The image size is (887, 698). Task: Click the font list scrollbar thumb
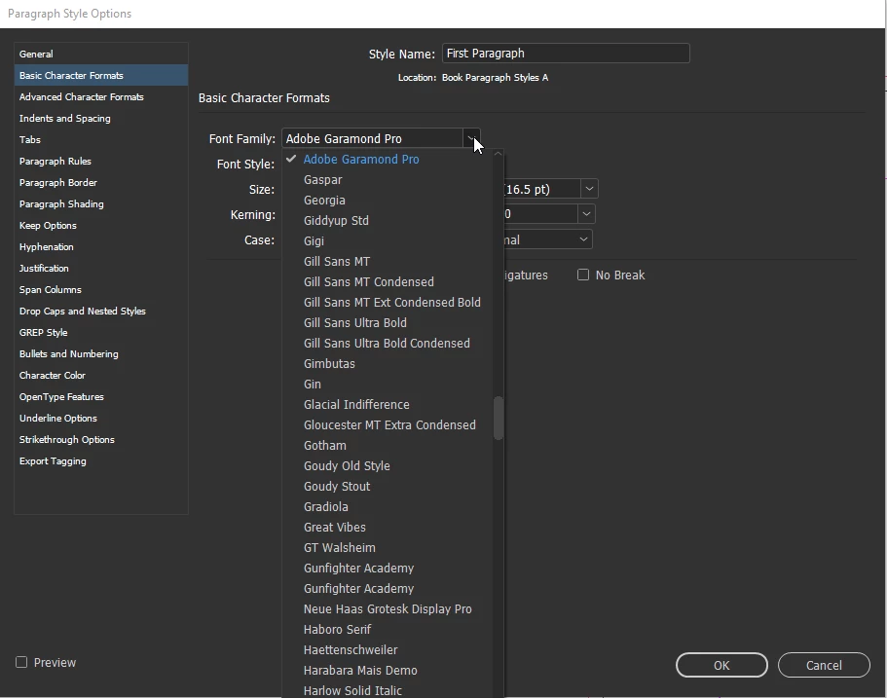tap(498, 418)
